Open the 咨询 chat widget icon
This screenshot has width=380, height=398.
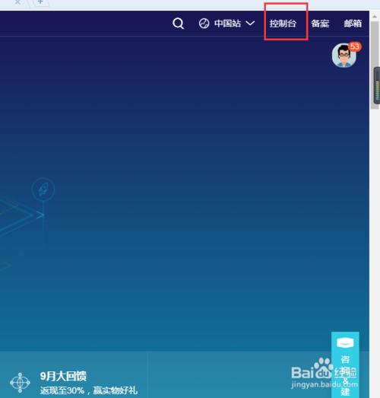point(345,343)
